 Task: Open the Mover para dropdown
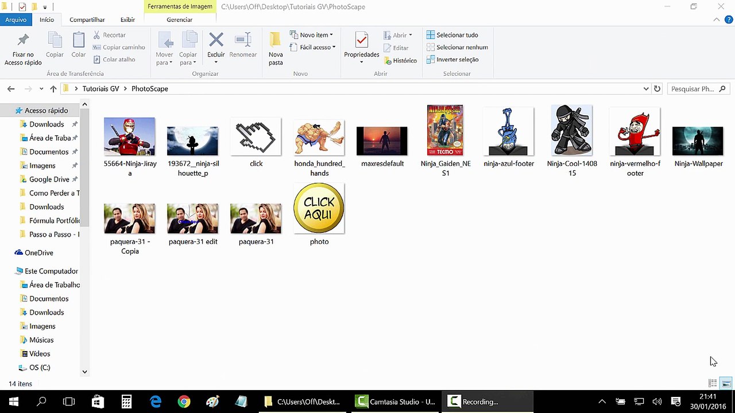pyautogui.click(x=164, y=59)
